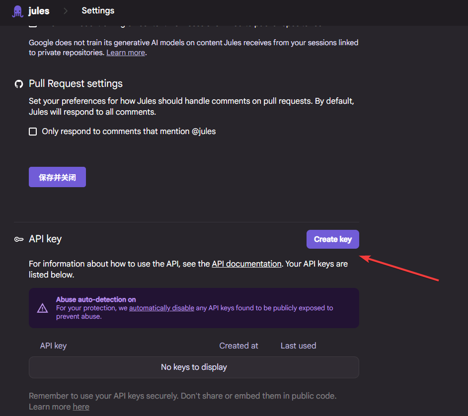
Task: Click the 'here' link under Learn more
Action: pos(81,407)
